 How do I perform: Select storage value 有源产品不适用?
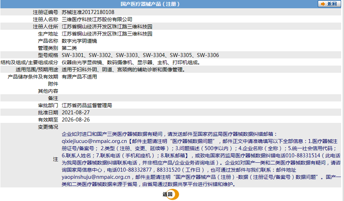click(x=79, y=77)
